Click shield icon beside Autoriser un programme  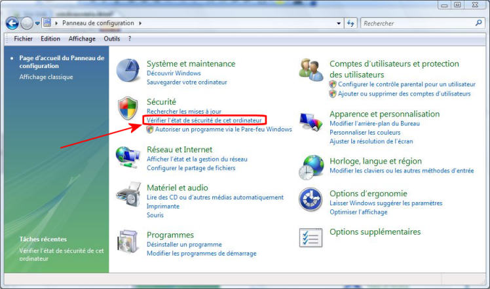click(150, 129)
